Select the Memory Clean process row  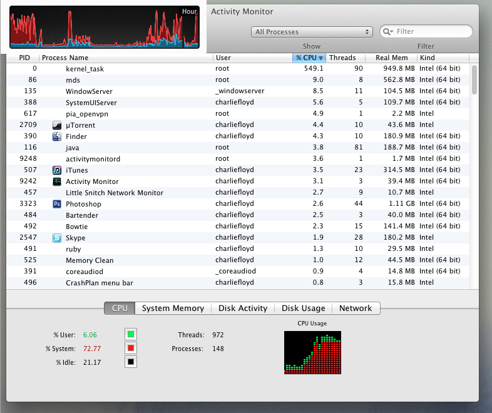coord(238,260)
